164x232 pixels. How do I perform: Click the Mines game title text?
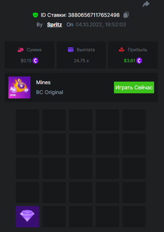pos(43,82)
